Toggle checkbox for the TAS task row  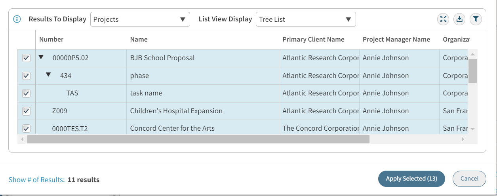point(26,93)
